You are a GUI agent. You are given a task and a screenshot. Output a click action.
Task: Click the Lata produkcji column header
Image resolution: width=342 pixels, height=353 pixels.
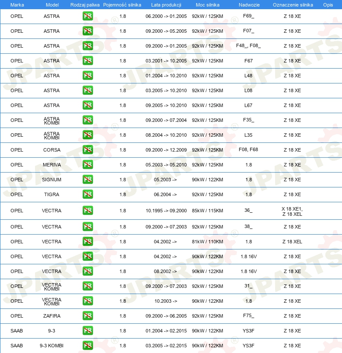click(x=166, y=5)
